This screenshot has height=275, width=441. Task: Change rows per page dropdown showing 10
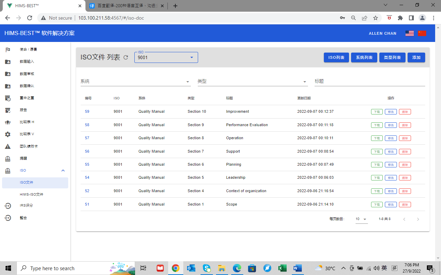[361, 219]
